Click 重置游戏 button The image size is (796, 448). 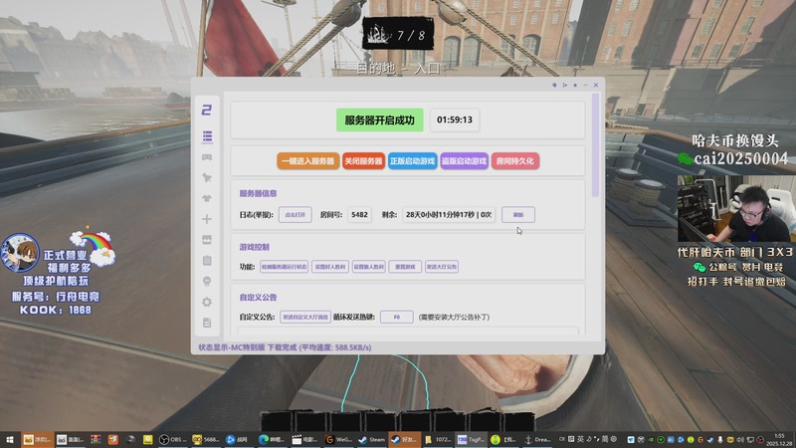tap(405, 267)
